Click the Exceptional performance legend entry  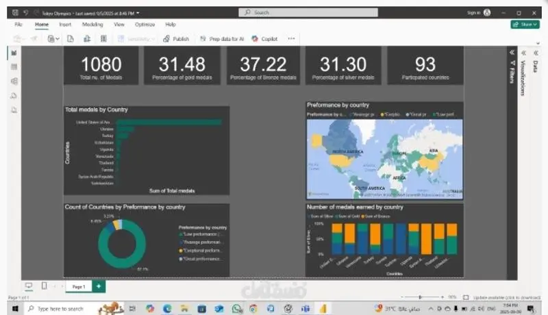click(200, 251)
